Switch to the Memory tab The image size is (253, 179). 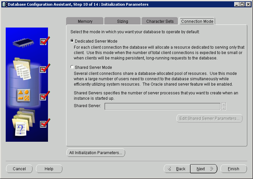(85, 21)
